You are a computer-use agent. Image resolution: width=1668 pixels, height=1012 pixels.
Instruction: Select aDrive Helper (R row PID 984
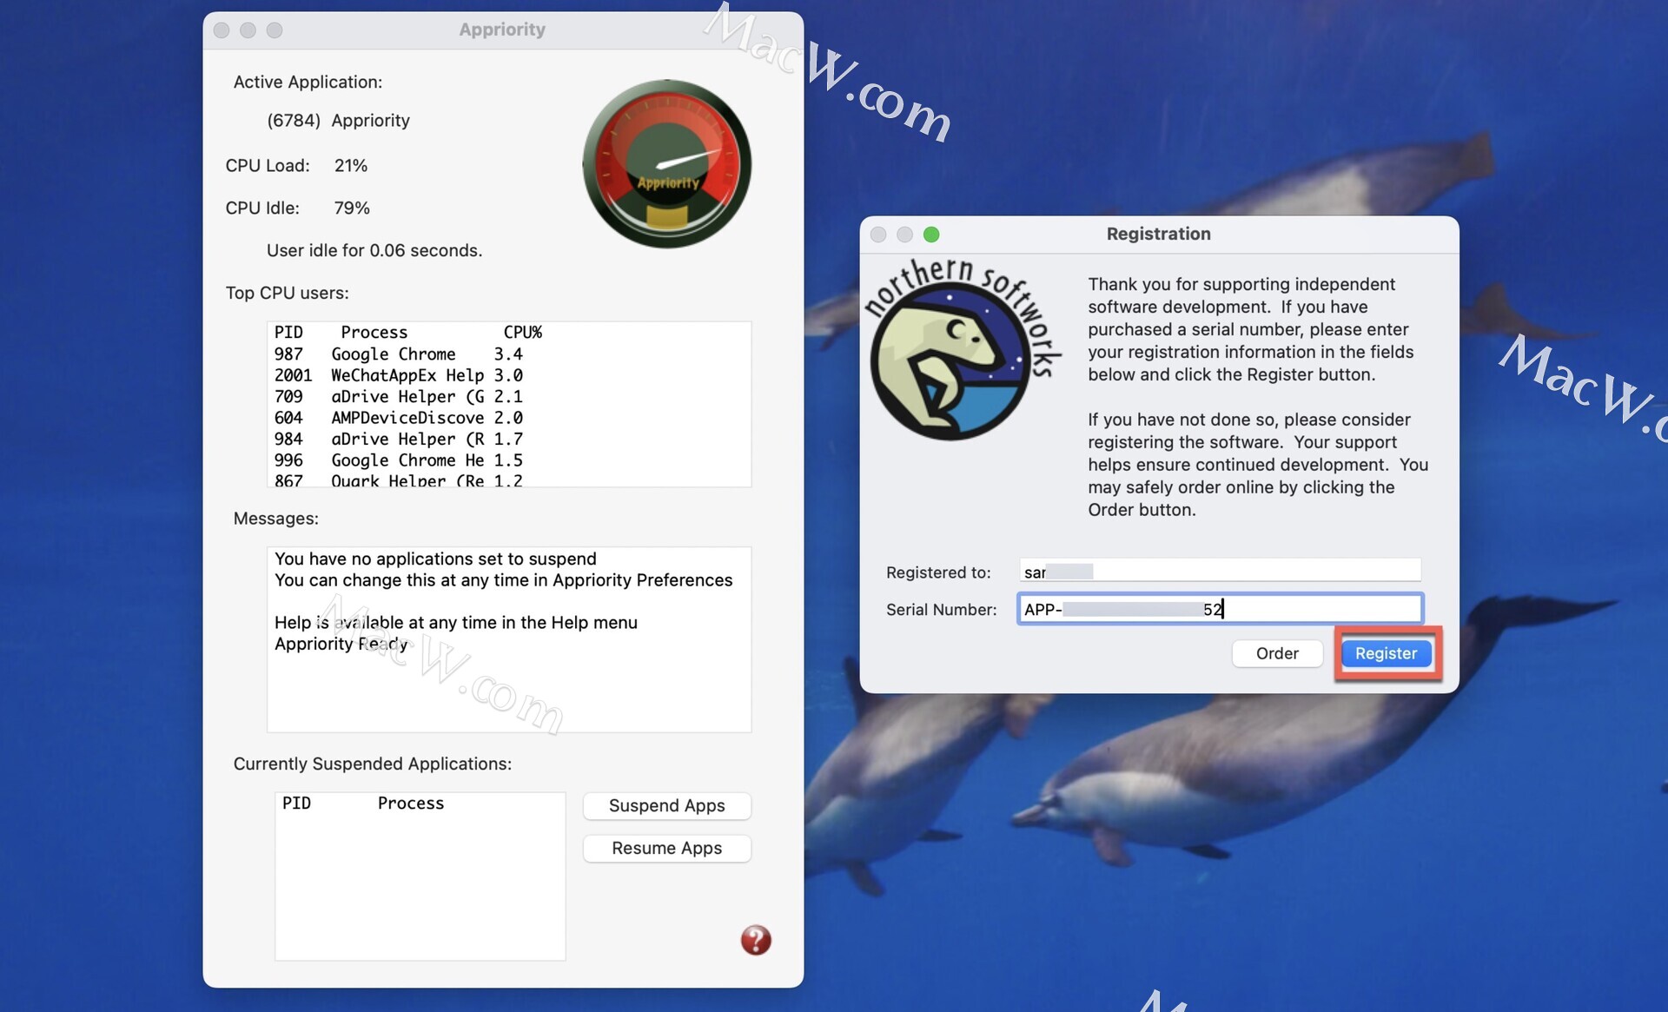pyautogui.click(x=398, y=439)
